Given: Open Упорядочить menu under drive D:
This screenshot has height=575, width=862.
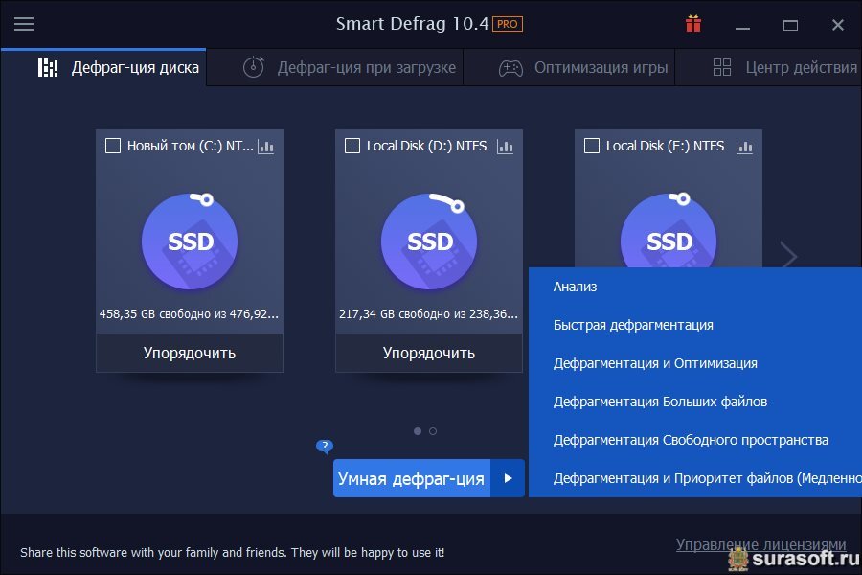Looking at the screenshot, I should coord(429,353).
